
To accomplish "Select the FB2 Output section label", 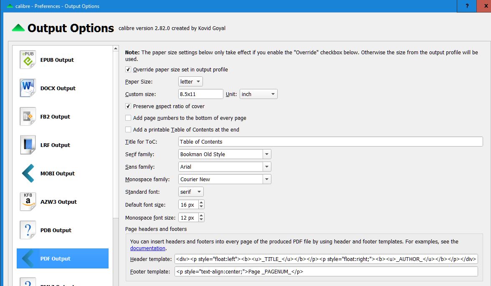I will click(x=55, y=117).
